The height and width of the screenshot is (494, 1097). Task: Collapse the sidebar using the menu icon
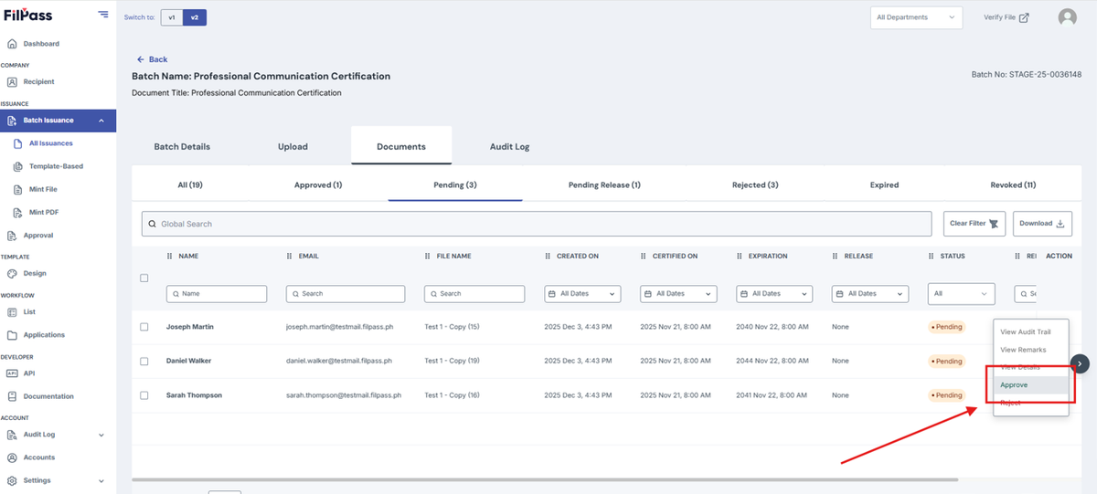tap(103, 15)
